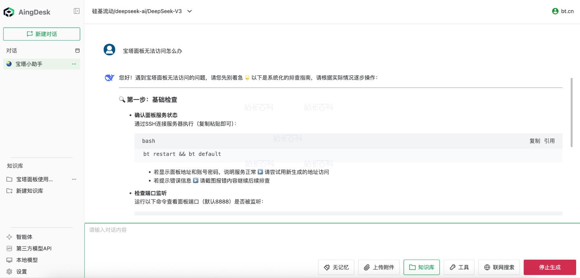Click the API icon beside 第三方模型API

pos(9,248)
